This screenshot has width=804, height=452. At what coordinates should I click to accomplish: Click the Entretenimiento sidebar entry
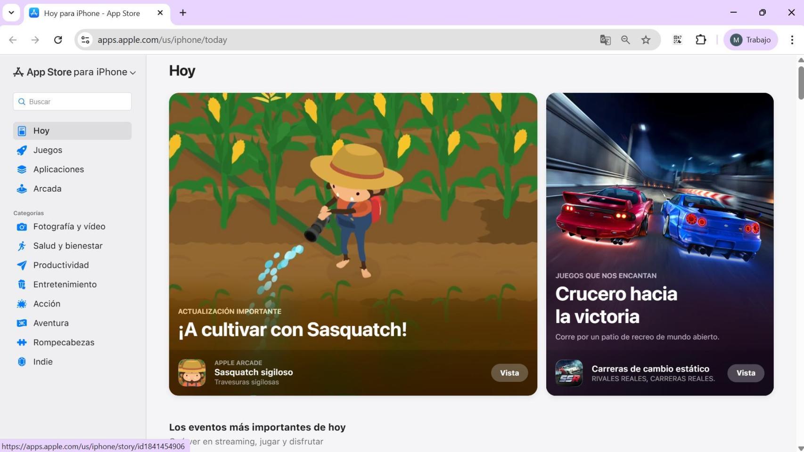(x=65, y=284)
